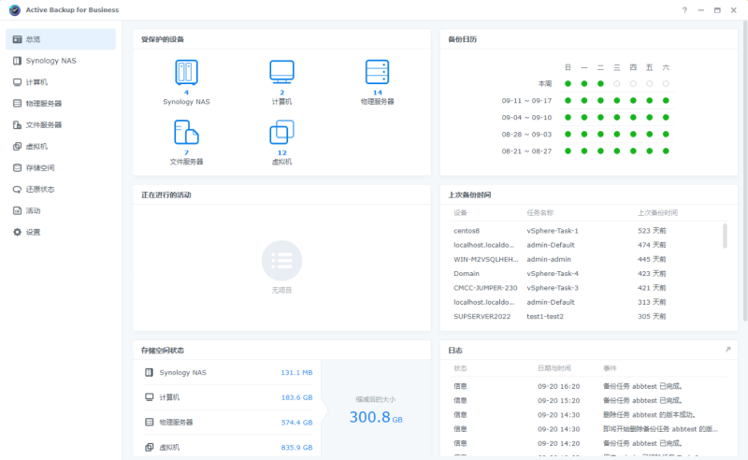Screen dimensions: 748x460
Task: Click the 574.4 GB 物理服务器 size
Action: tap(296, 423)
